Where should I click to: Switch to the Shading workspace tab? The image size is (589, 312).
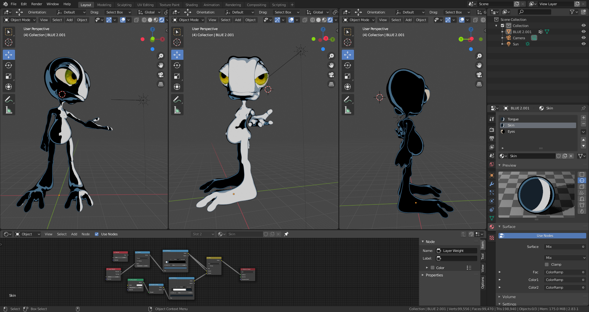(x=191, y=5)
